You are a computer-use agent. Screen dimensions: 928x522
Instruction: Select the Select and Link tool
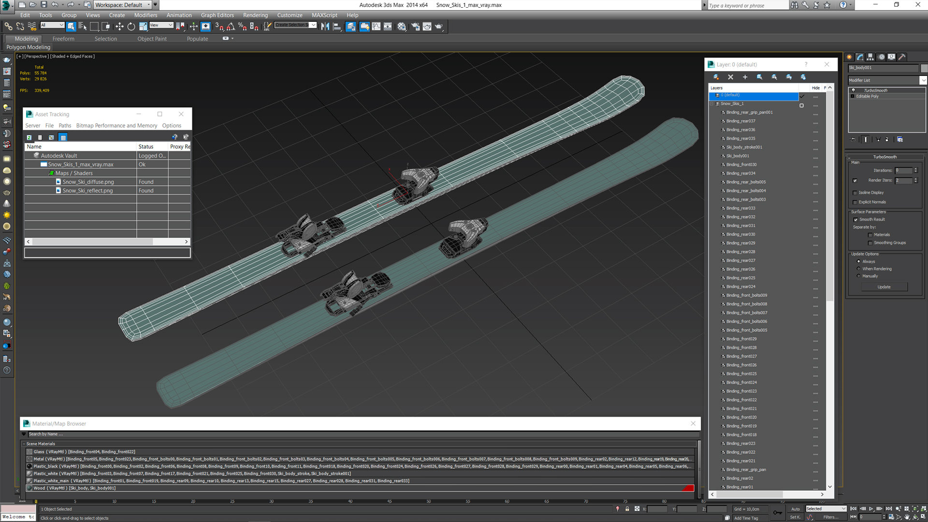tap(8, 26)
